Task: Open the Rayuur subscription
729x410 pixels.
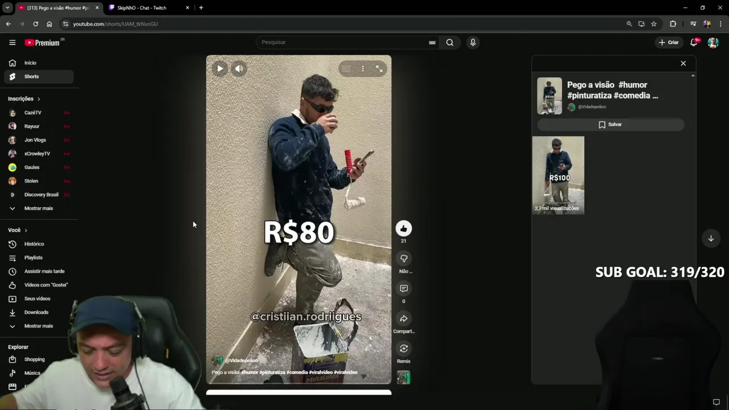Action: coord(39,126)
